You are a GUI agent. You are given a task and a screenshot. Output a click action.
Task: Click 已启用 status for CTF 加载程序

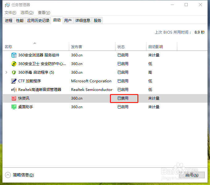[123, 81]
